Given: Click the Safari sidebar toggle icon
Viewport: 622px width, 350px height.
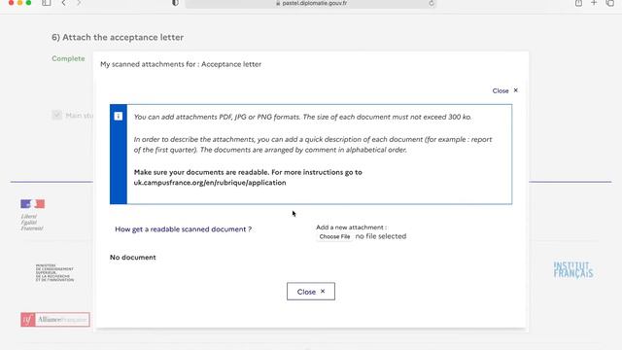Looking at the screenshot, I should (47, 3).
